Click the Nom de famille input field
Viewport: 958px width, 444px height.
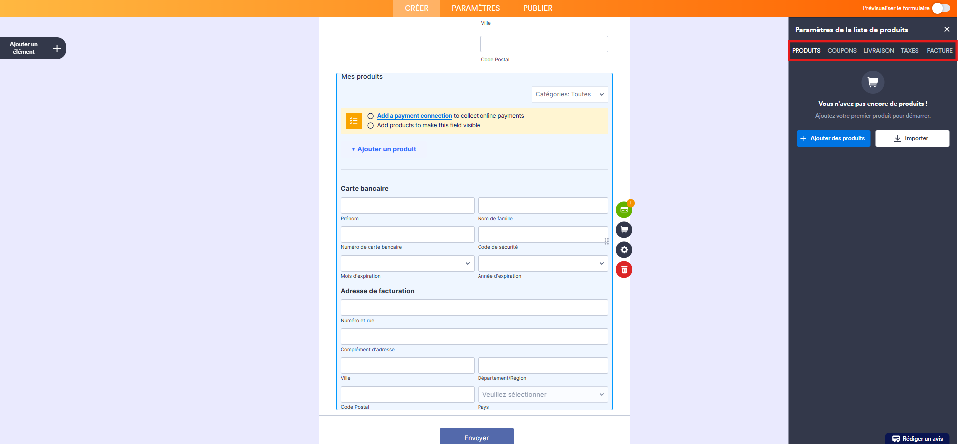543,205
